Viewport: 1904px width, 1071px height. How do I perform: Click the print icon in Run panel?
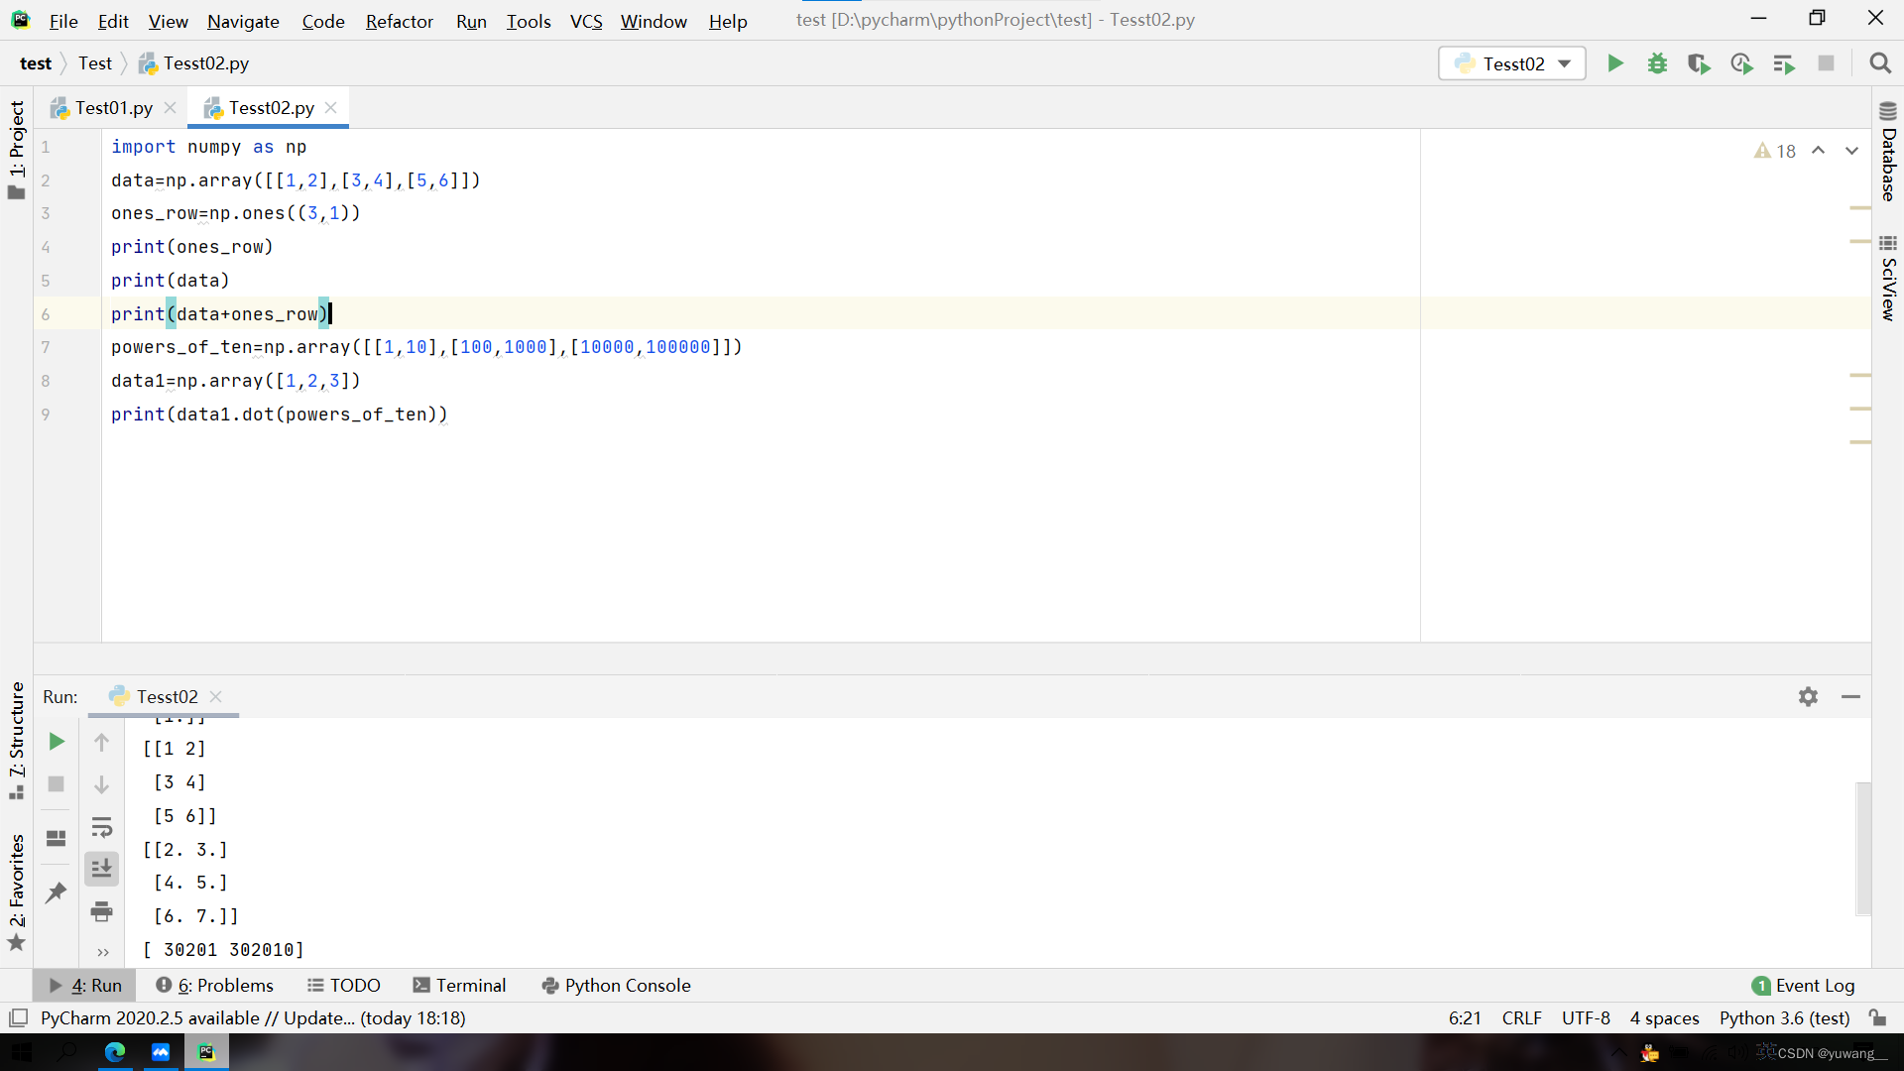click(x=101, y=911)
